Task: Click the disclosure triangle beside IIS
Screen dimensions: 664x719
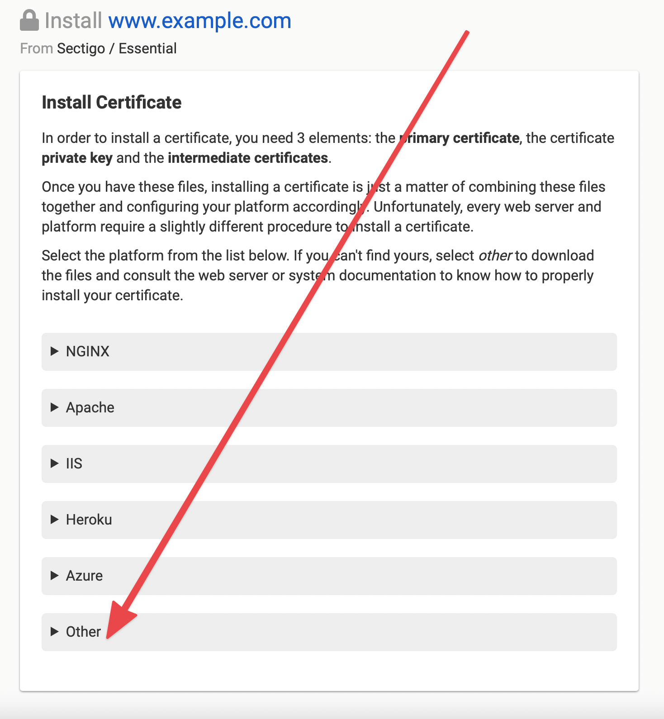Action: pos(55,464)
